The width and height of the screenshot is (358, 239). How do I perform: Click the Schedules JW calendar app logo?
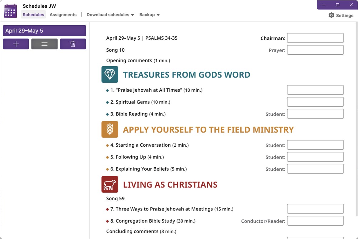pos(10,11)
